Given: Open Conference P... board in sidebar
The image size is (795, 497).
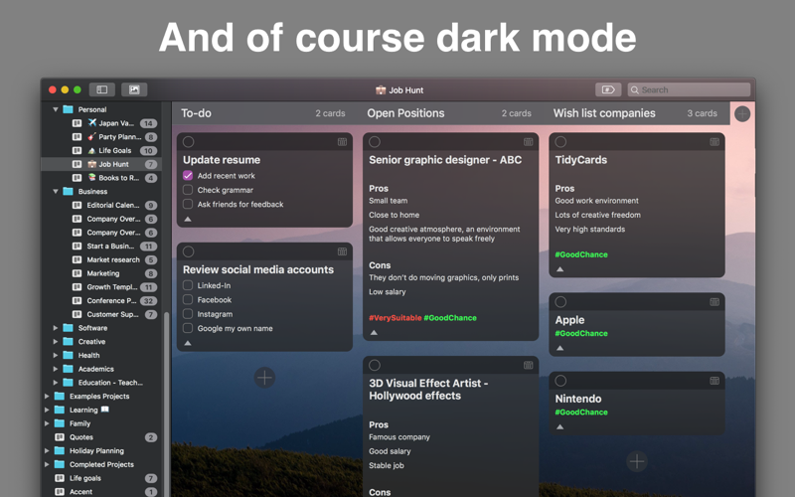Looking at the screenshot, I should click(x=101, y=301).
